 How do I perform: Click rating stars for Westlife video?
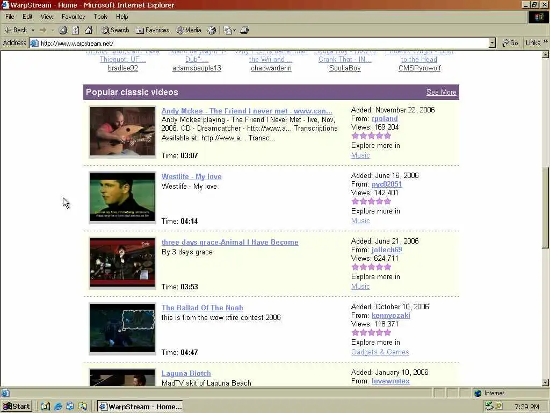point(371,202)
